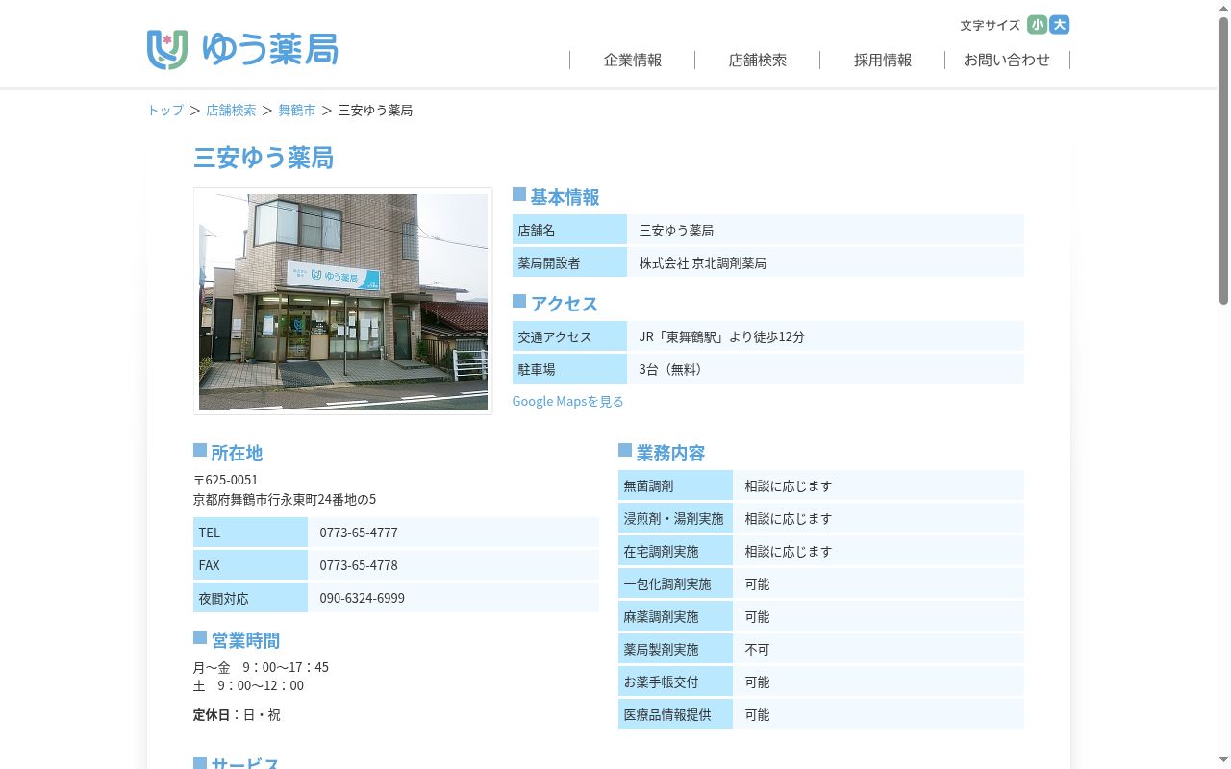Open the 採用情報 menu item
Image resolution: width=1231 pixels, height=769 pixels.
pyautogui.click(x=883, y=60)
